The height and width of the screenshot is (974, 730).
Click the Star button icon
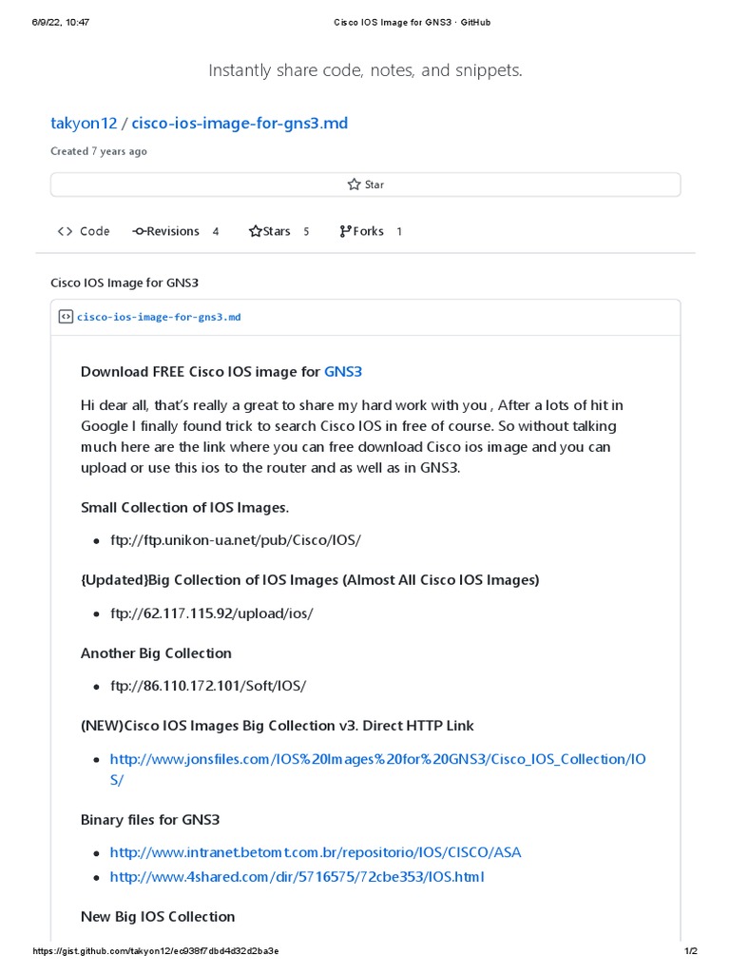coord(354,185)
